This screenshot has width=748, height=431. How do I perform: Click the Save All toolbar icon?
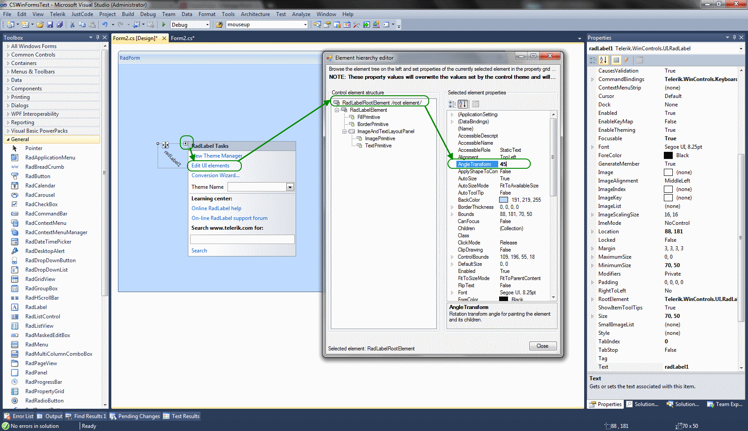(x=60, y=24)
